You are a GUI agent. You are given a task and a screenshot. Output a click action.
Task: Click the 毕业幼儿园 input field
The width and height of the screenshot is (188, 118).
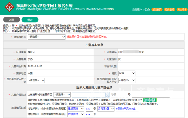[141, 66]
